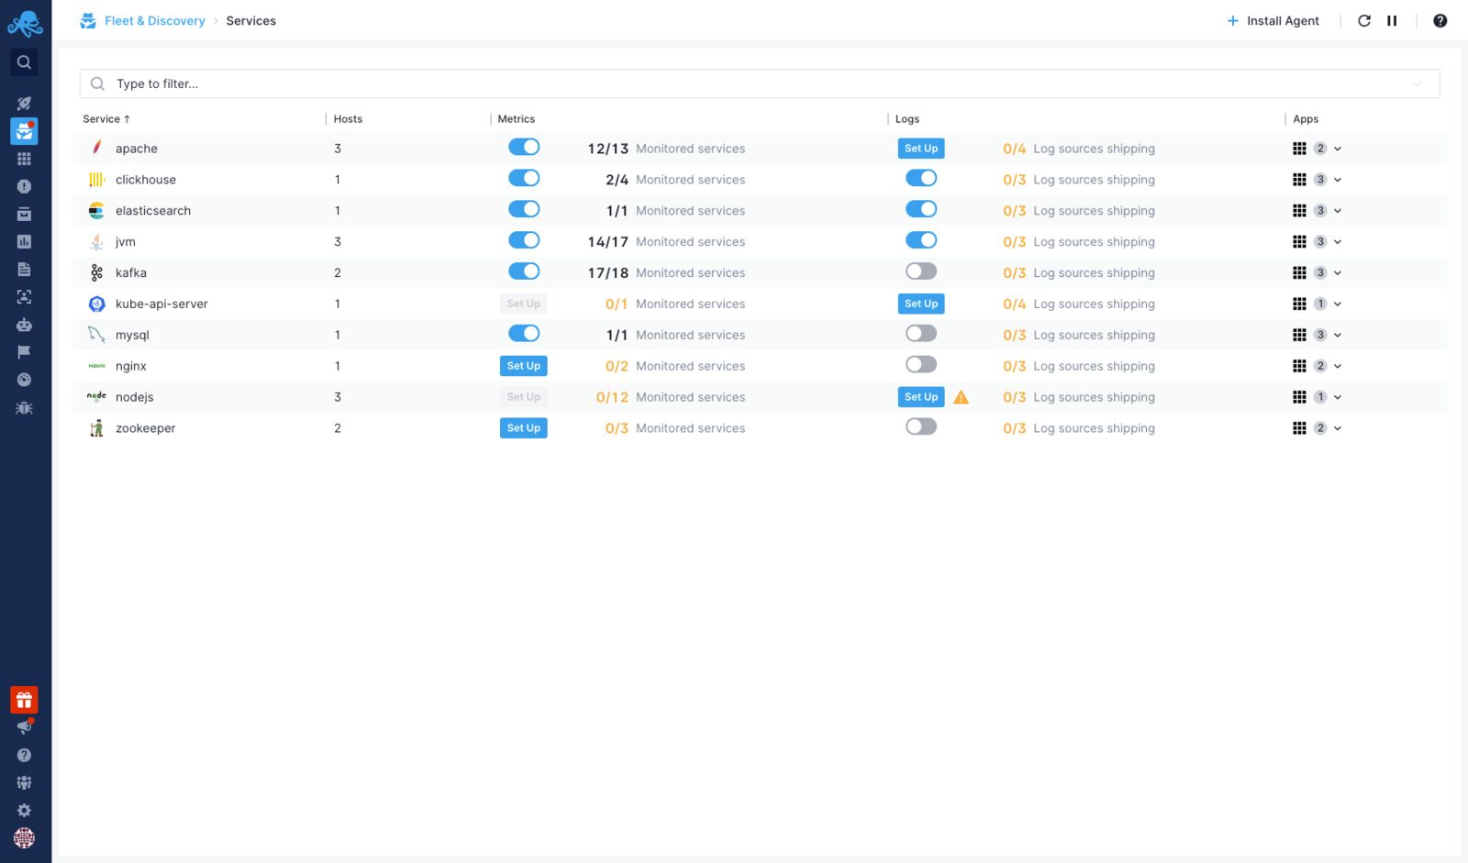The height and width of the screenshot is (863, 1468).
Task: Click Install Agent button
Action: click(1273, 20)
